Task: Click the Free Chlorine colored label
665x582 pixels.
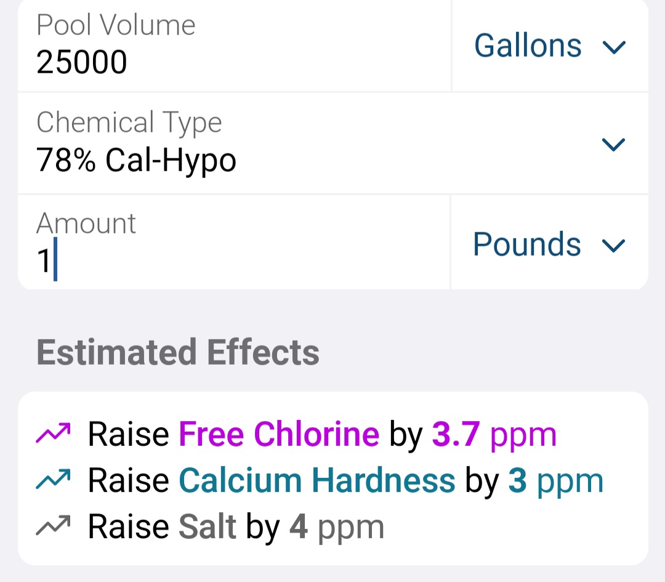Action: (279, 434)
